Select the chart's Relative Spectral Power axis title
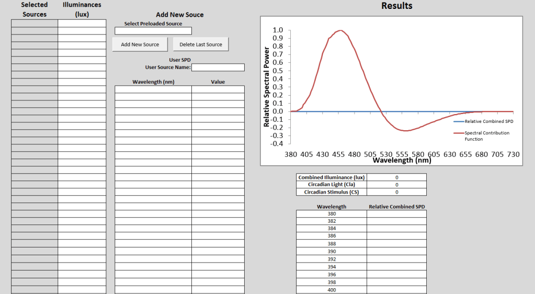Screen dimensions: 535x294 pos(267,87)
